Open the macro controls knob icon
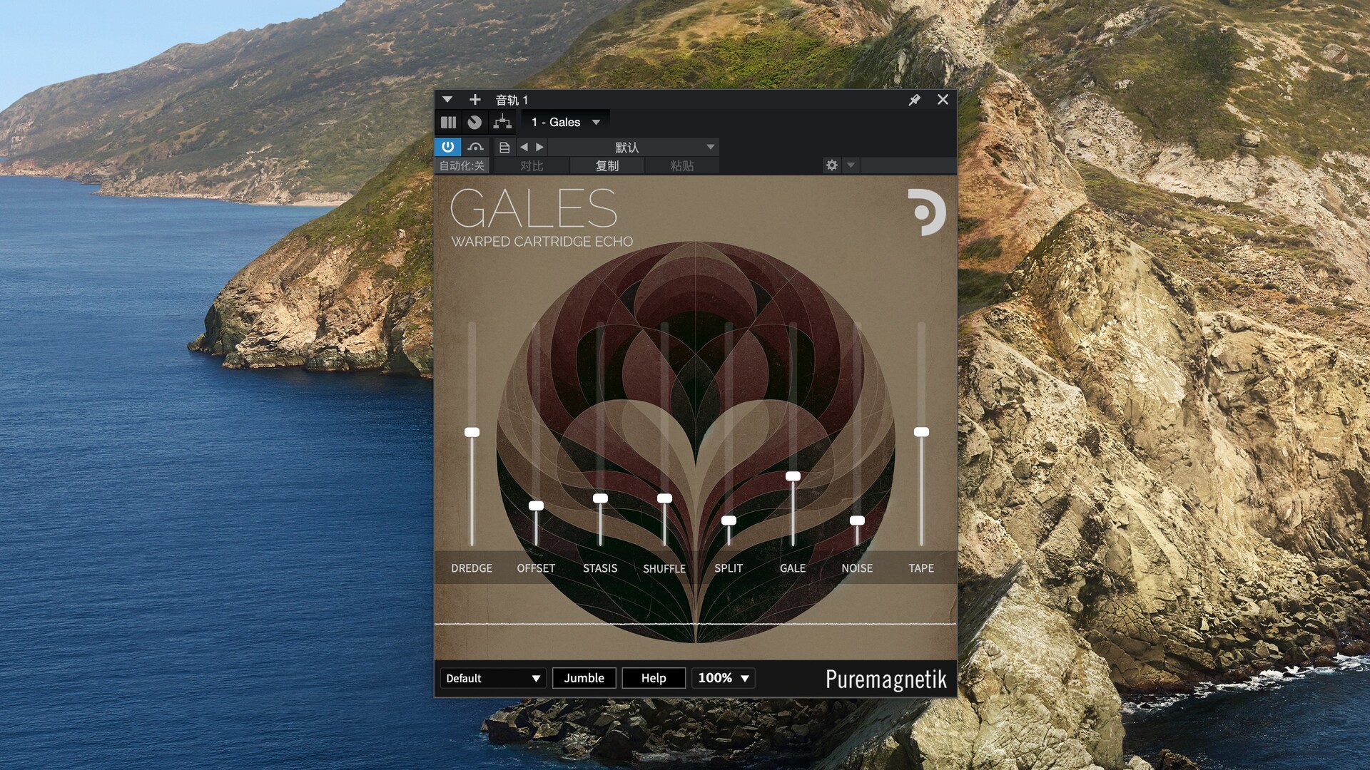This screenshot has width=1370, height=770. [475, 123]
